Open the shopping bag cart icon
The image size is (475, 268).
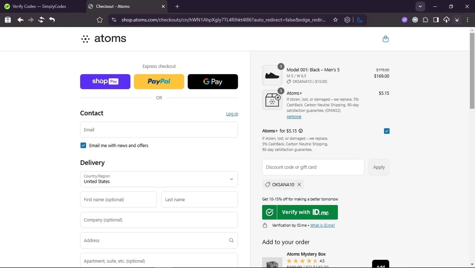tap(385, 39)
